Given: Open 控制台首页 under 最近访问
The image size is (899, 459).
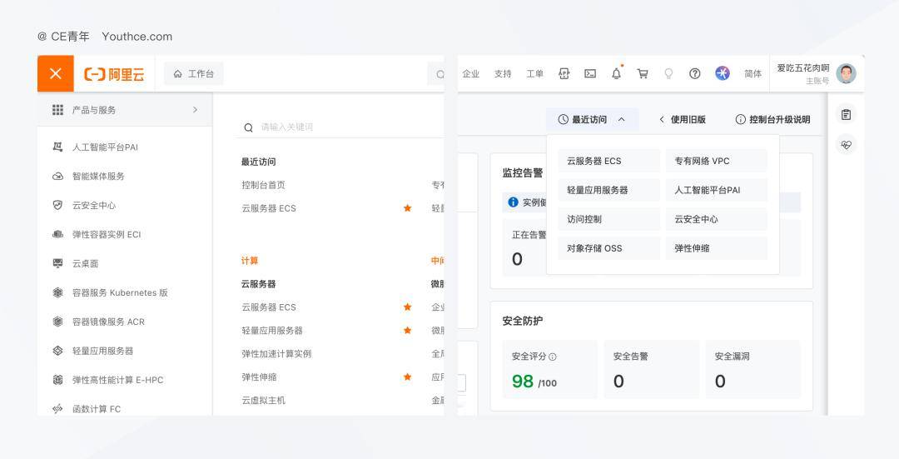Looking at the screenshot, I should tap(263, 185).
